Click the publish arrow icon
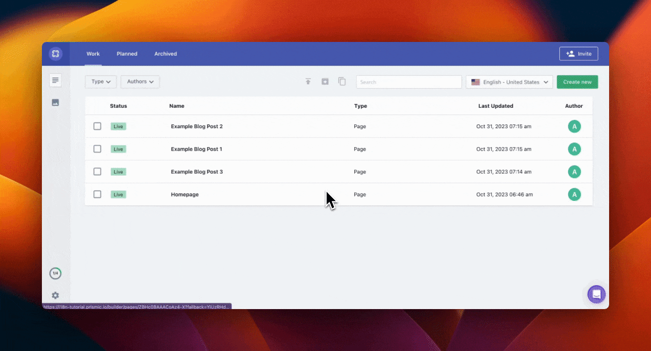The width and height of the screenshot is (651, 351). (308, 81)
